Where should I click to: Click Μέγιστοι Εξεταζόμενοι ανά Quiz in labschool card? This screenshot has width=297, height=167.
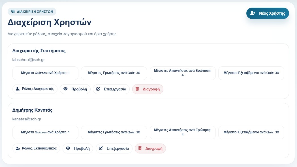[251, 73]
